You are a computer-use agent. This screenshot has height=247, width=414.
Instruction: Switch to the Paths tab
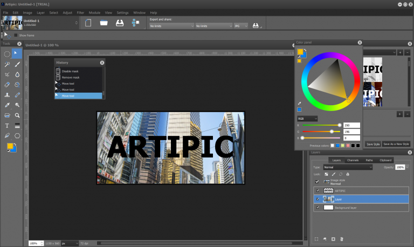[369, 160]
